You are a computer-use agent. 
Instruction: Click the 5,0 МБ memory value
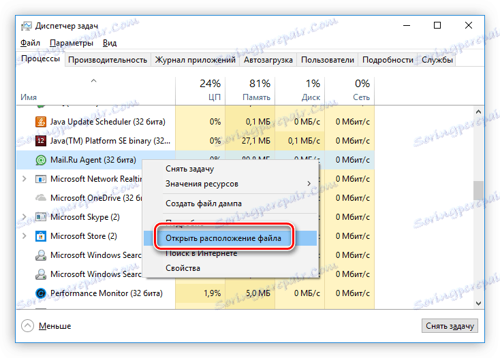[x=257, y=293]
